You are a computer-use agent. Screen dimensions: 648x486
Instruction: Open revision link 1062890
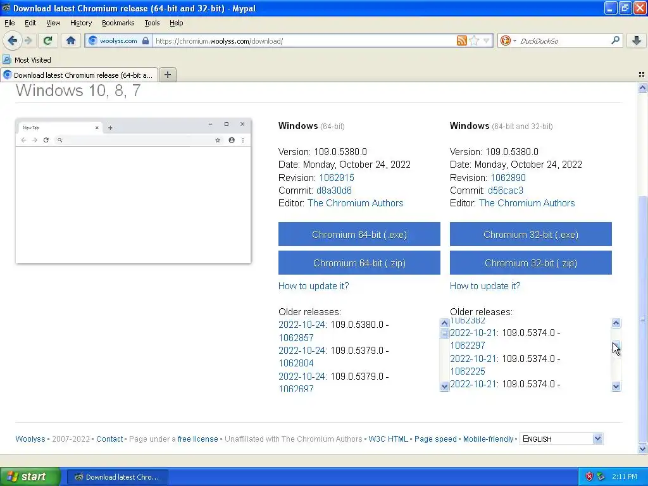tap(508, 178)
